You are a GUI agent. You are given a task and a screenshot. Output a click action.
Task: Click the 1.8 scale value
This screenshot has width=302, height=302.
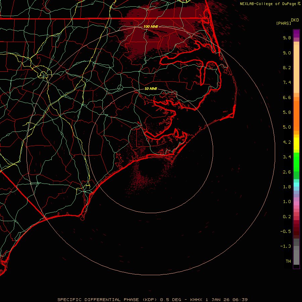click(287, 187)
